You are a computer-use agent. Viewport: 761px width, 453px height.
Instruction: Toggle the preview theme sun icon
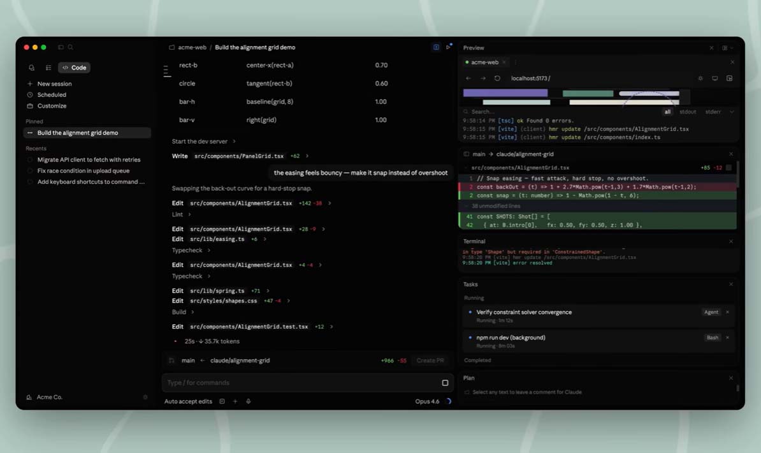[700, 78]
